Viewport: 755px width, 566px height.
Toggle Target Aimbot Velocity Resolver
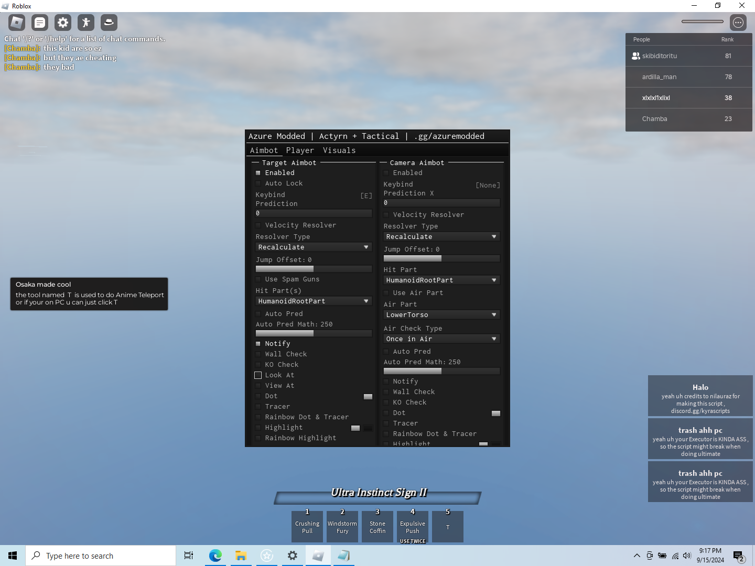pos(258,225)
